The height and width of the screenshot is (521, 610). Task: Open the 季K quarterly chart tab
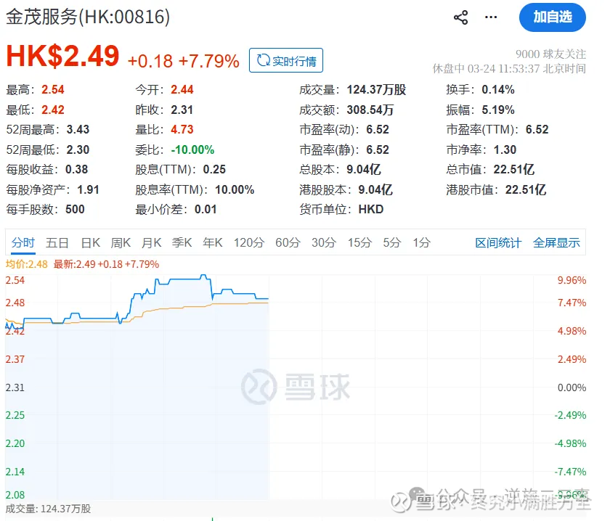click(x=182, y=243)
